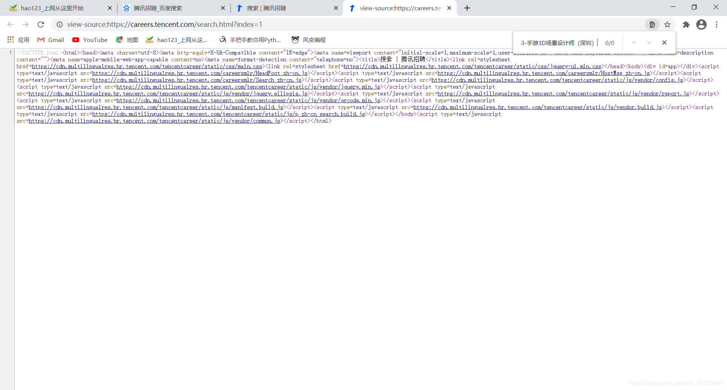The width and height of the screenshot is (727, 390).
Task: Switch to hao123_上网从这里开始 tab
Action: pyautogui.click(x=61, y=8)
